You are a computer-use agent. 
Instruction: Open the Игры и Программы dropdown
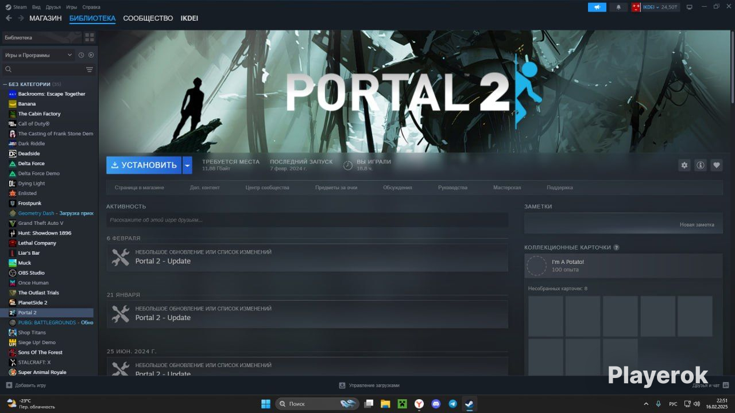pyautogui.click(x=38, y=55)
